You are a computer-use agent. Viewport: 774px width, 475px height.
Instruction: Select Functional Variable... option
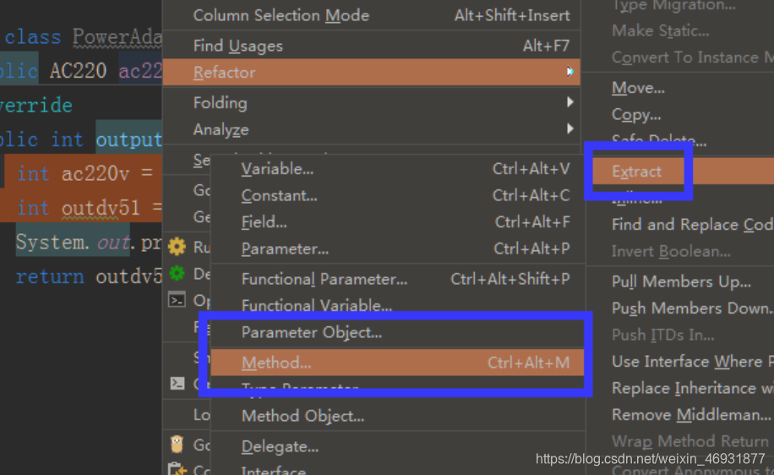tap(398, 306)
